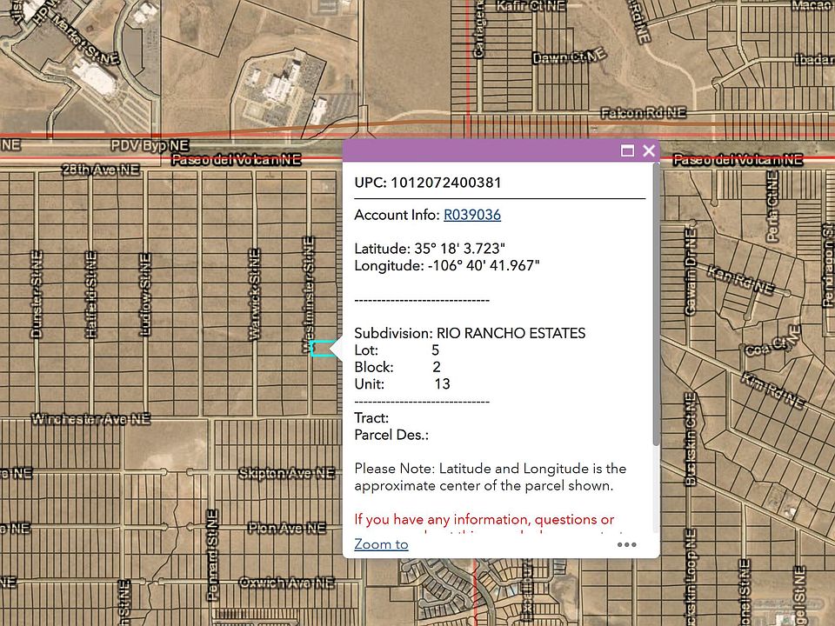The image size is (835, 626).
Task: Open the popup's three-dot more options menu
Action: (x=627, y=544)
